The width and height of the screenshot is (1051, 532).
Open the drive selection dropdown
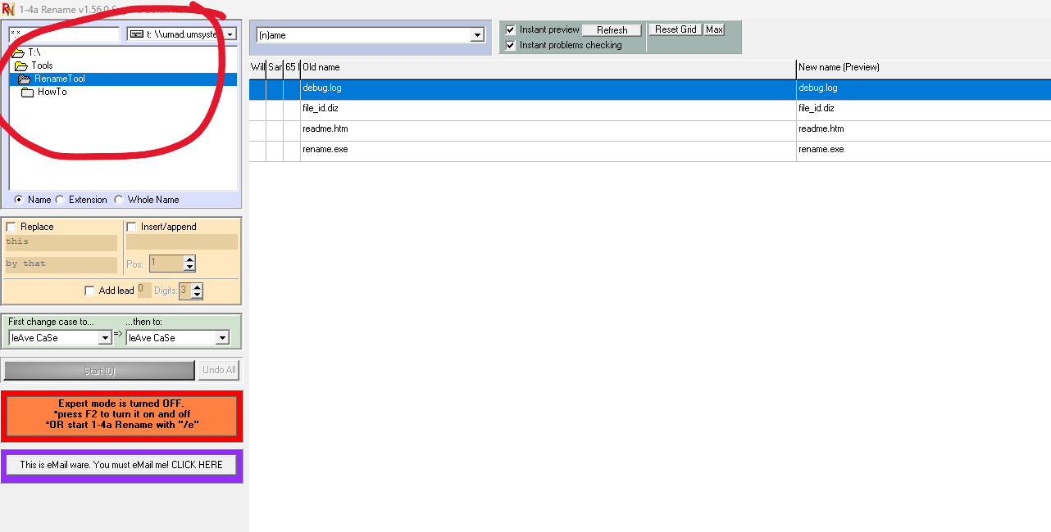[230, 34]
